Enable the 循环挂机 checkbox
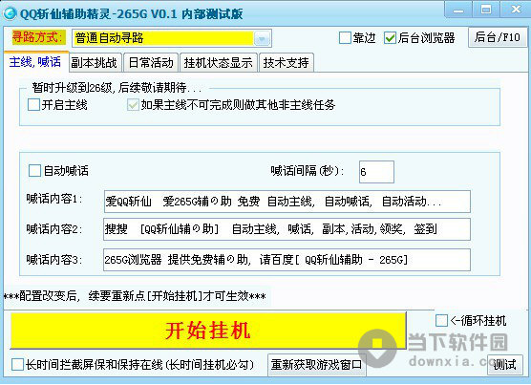 pos(441,321)
